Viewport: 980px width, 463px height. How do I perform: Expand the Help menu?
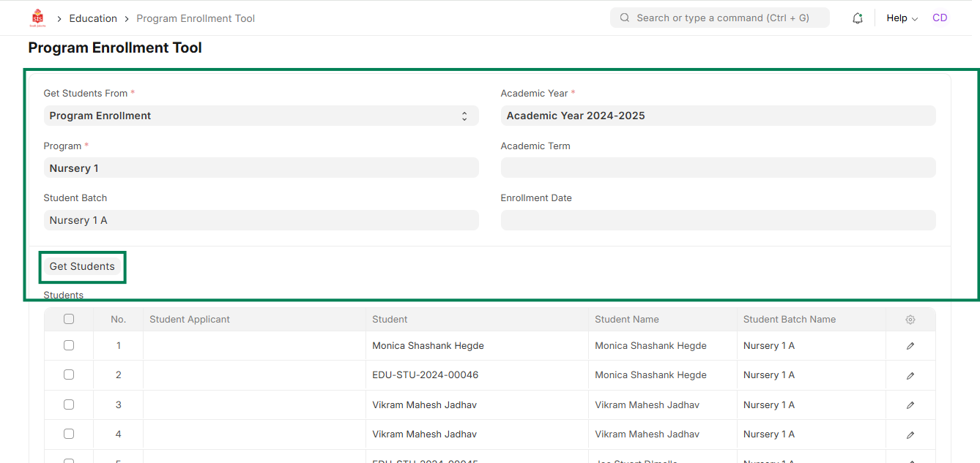[902, 18]
